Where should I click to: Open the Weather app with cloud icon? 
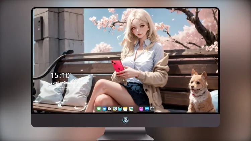104,109
